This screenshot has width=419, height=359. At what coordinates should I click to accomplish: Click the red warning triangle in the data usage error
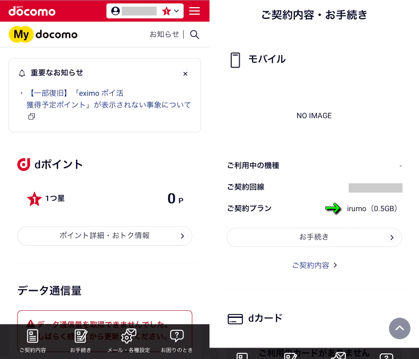31,324
